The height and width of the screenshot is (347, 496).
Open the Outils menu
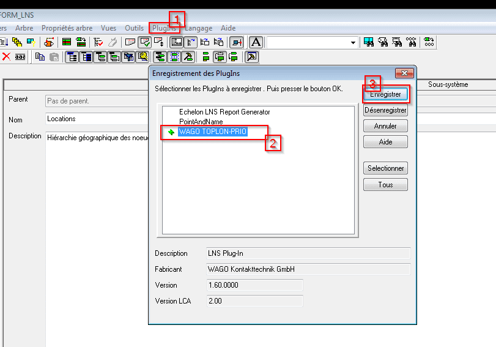134,28
